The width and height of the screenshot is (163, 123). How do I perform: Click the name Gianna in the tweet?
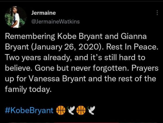click(x=134, y=36)
